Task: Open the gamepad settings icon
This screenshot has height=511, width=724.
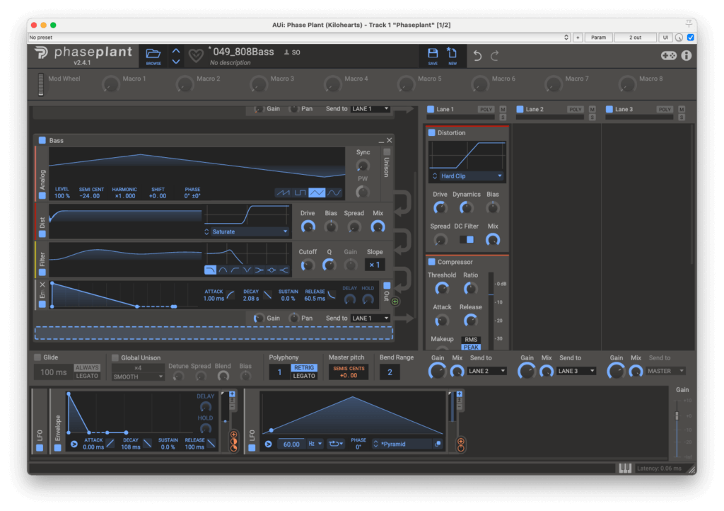Action: (668, 55)
